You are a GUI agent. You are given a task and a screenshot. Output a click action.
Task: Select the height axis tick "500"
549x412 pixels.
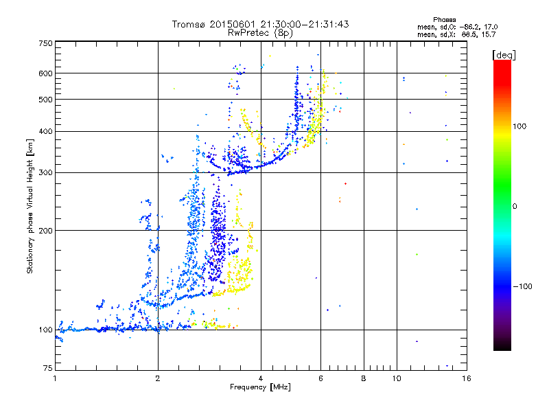click(45, 100)
